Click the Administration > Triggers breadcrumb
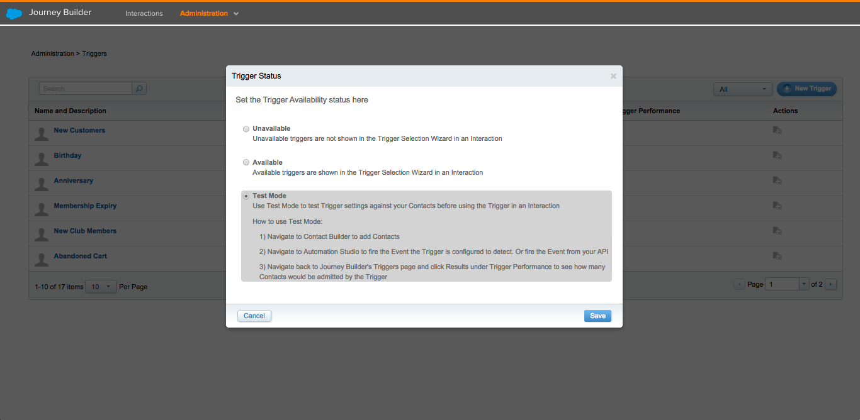 69,53
